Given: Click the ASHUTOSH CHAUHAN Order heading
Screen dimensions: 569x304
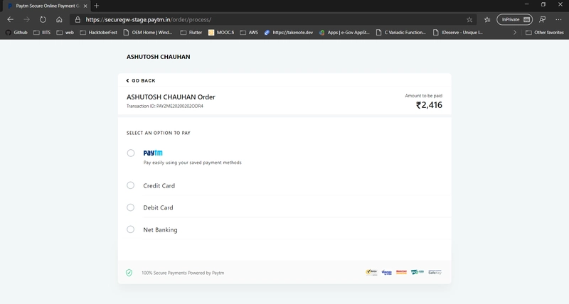Looking at the screenshot, I should tap(171, 97).
